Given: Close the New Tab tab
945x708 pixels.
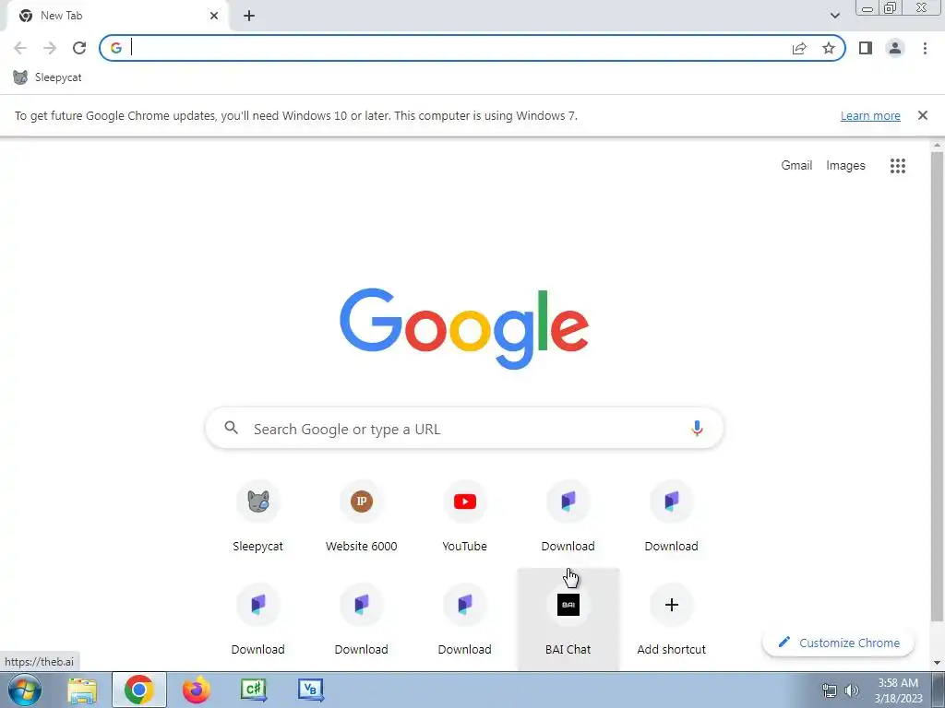Looking at the screenshot, I should 214,16.
